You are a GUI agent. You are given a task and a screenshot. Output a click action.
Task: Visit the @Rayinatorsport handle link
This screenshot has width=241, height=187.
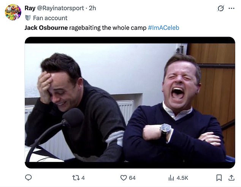[x=62, y=8]
